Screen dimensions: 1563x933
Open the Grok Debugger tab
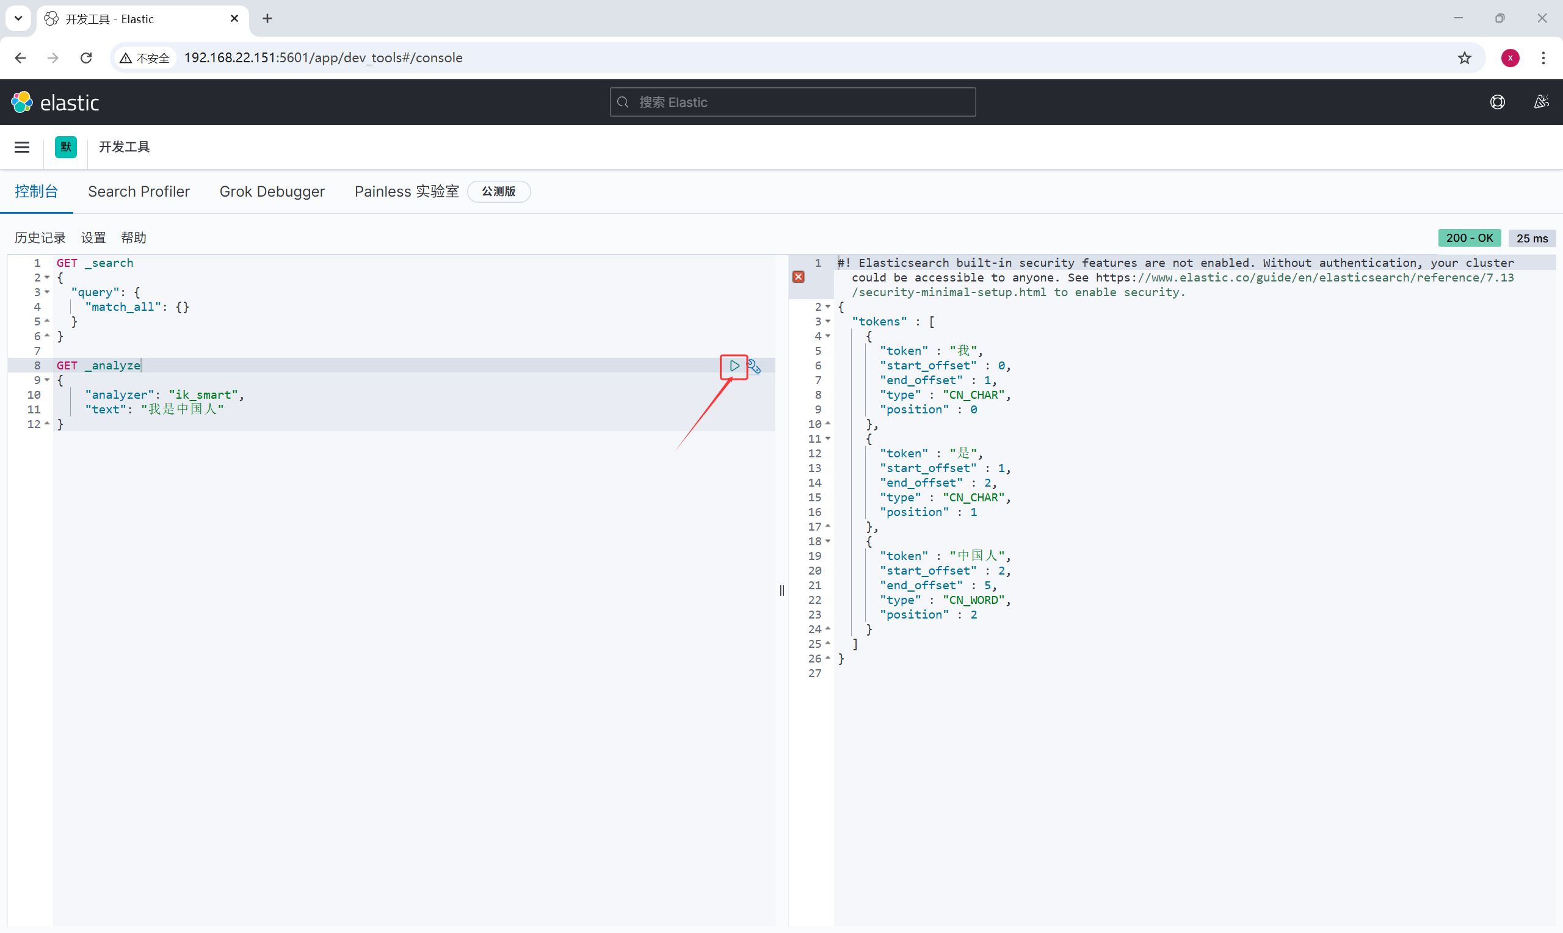pyautogui.click(x=272, y=192)
